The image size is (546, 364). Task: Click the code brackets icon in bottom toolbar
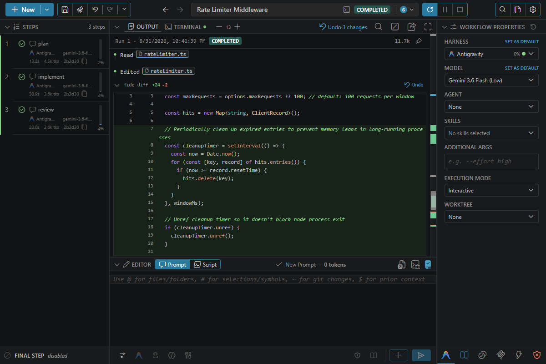(x=172, y=355)
